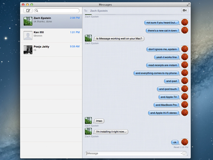Image resolution: width=213 pixels, height=160 pixels.
Task: Click the 'and Apple Hi-Fi stereo' bubble
Action: (x=163, y=113)
